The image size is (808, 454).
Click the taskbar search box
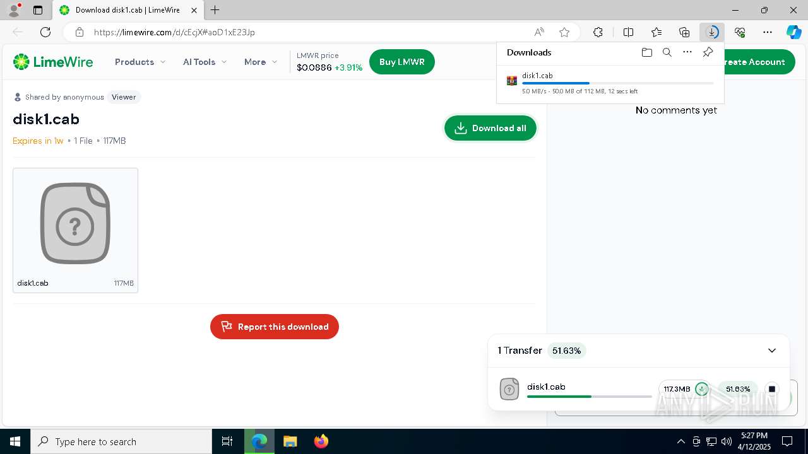(121, 441)
